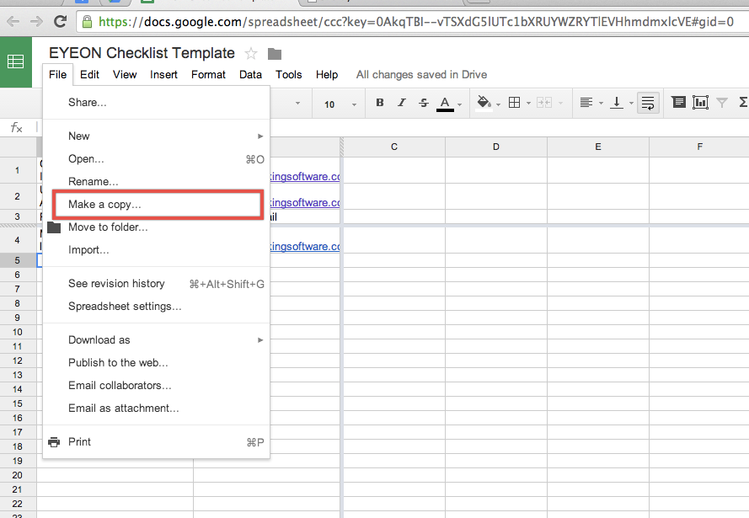The height and width of the screenshot is (518, 749).
Task: Star the EYEON Checklist Template document
Action: point(251,53)
